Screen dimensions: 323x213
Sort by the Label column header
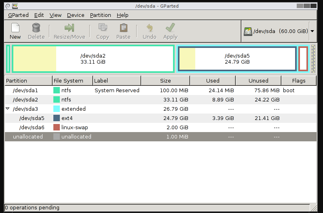pos(117,81)
